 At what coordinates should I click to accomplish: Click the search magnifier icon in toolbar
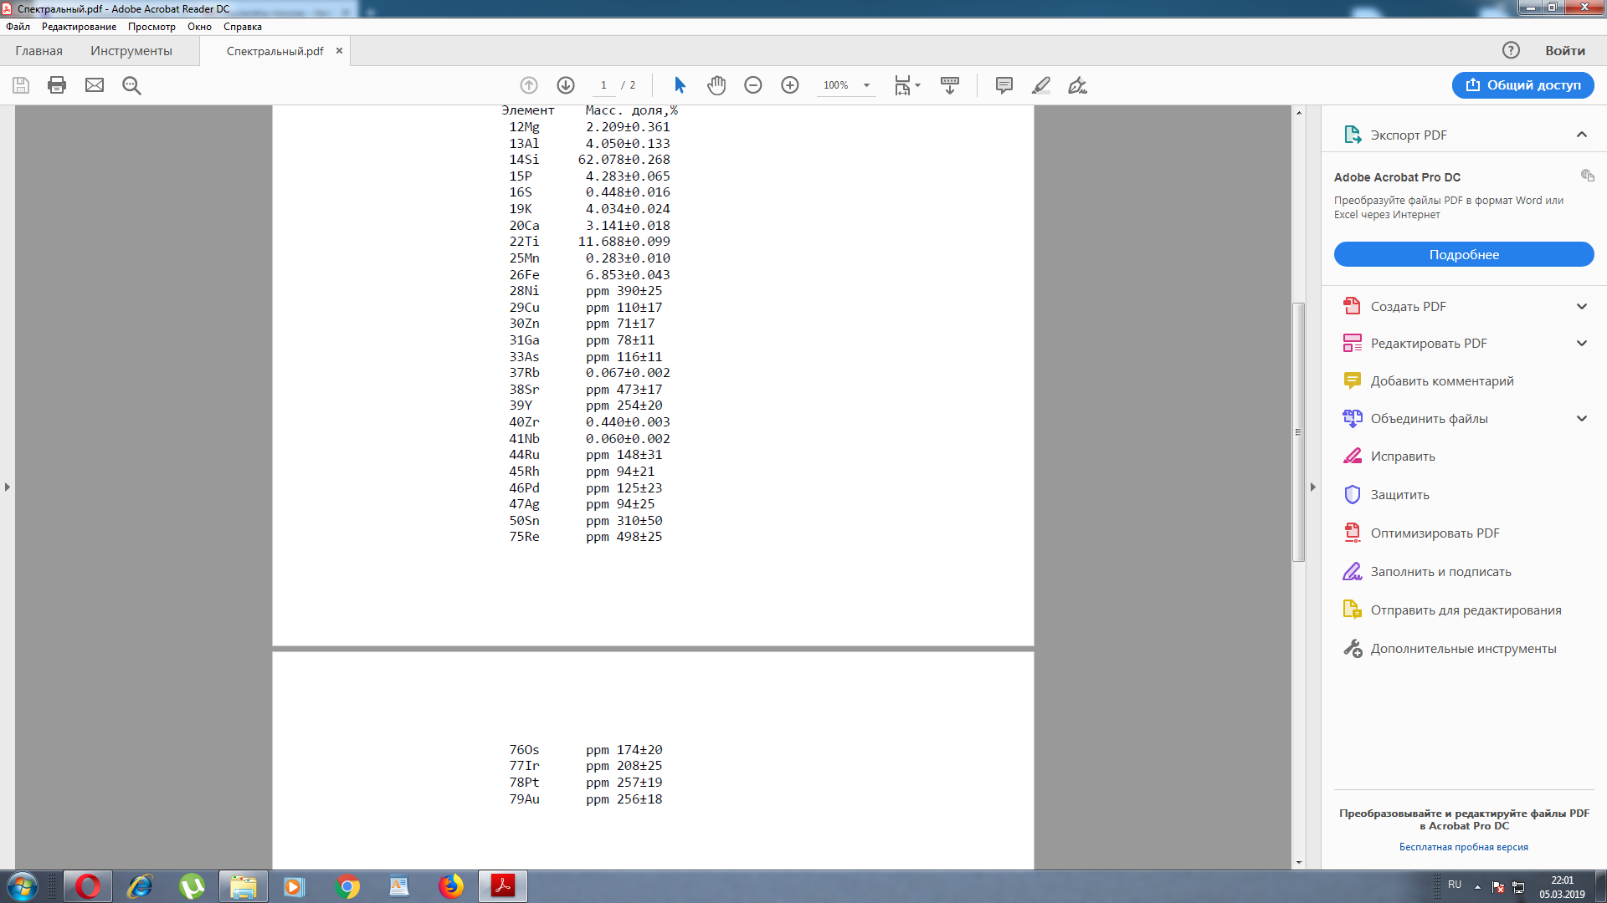(x=131, y=85)
